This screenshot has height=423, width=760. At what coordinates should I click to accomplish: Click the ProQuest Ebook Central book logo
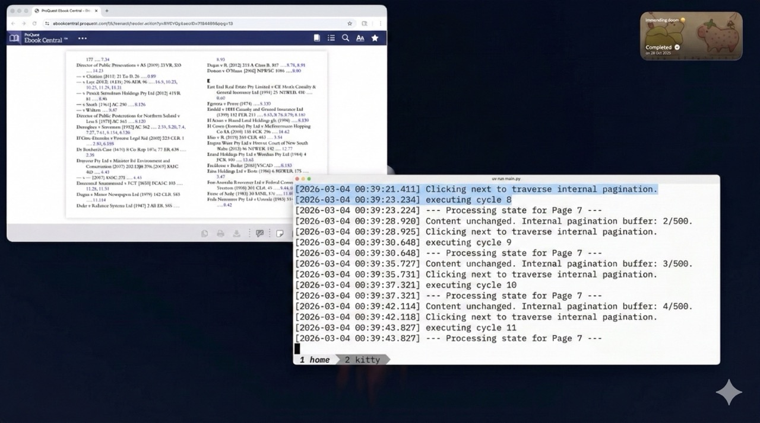coord(14,39)
